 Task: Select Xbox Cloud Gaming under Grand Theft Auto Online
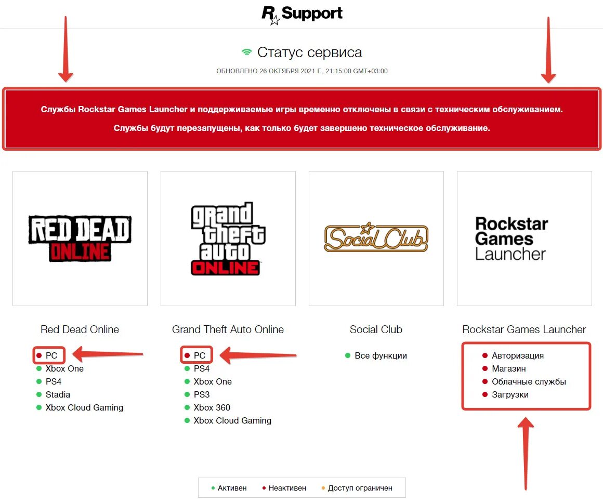[232, 420]
